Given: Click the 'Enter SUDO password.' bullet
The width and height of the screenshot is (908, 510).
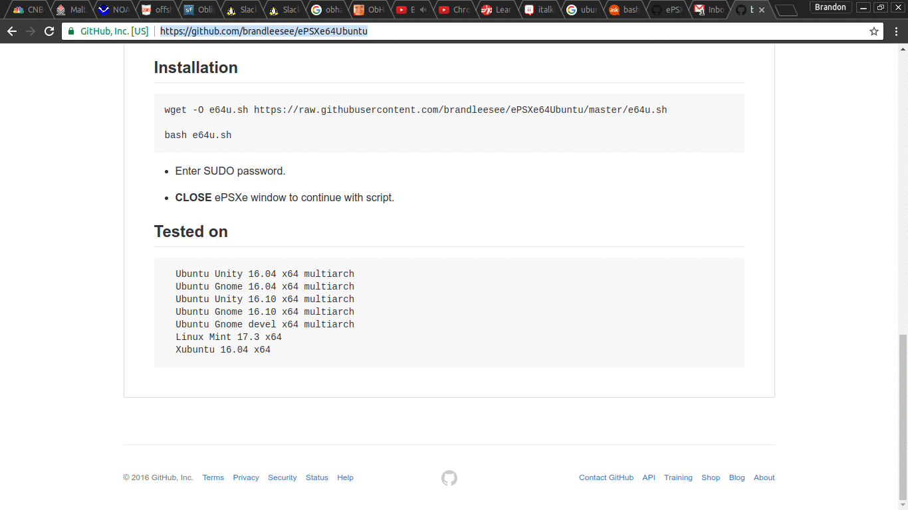Looking at the screenshot, I should (x=230, y=171).
